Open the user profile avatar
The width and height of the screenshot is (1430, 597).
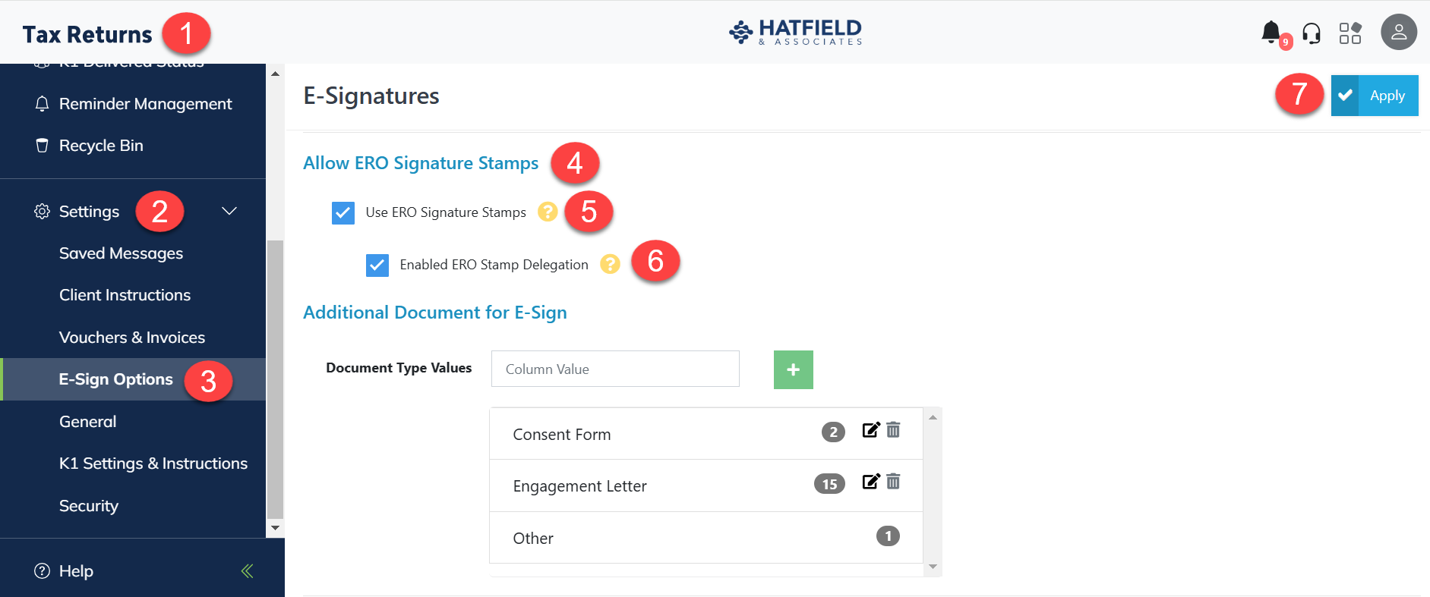tap(1398, 33)
